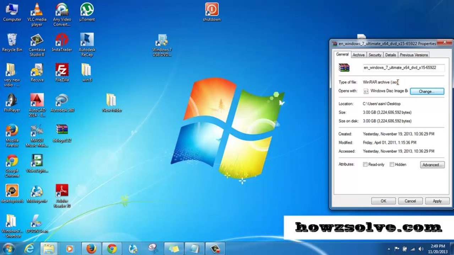Select MAGIX Music Maker shortcut
Screen dimensions: 454x255
point(37,135)
